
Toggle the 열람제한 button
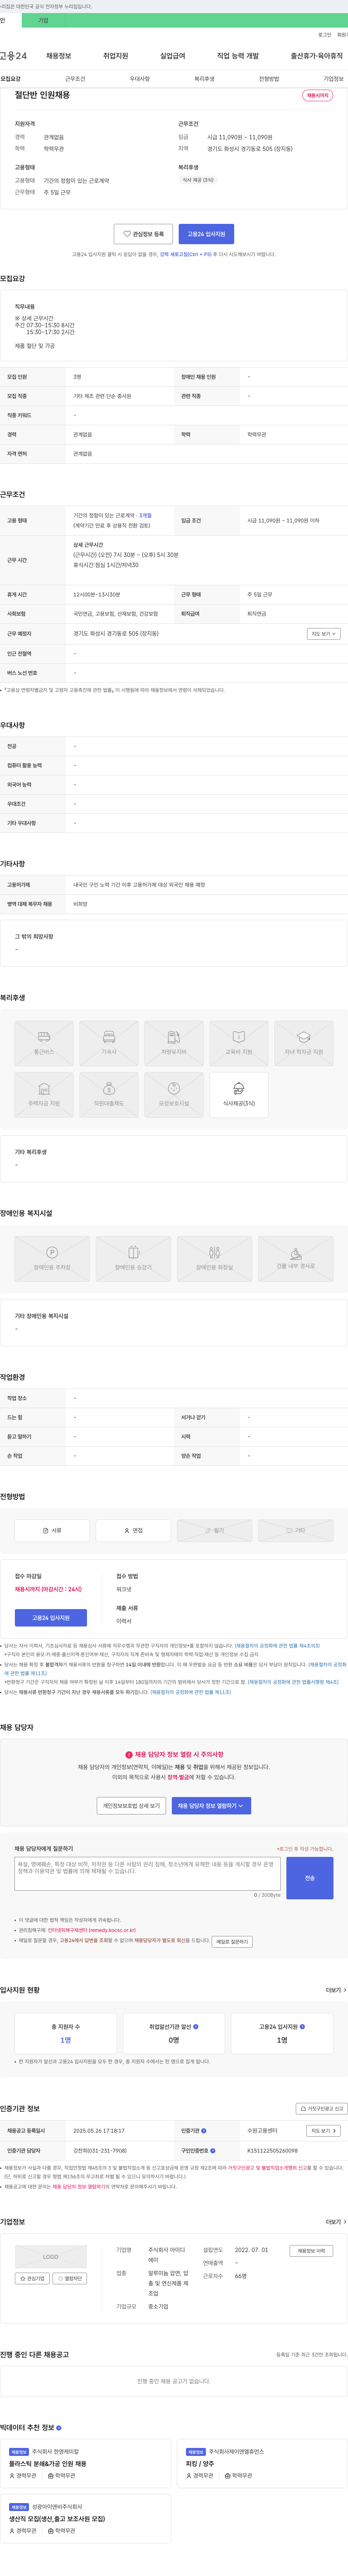point(70,2279)
